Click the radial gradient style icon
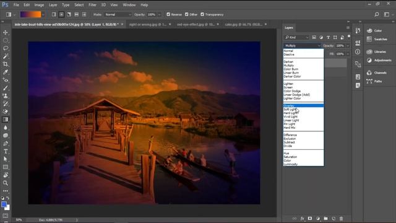Screen dimensions: 396x223 pos(61,14)
